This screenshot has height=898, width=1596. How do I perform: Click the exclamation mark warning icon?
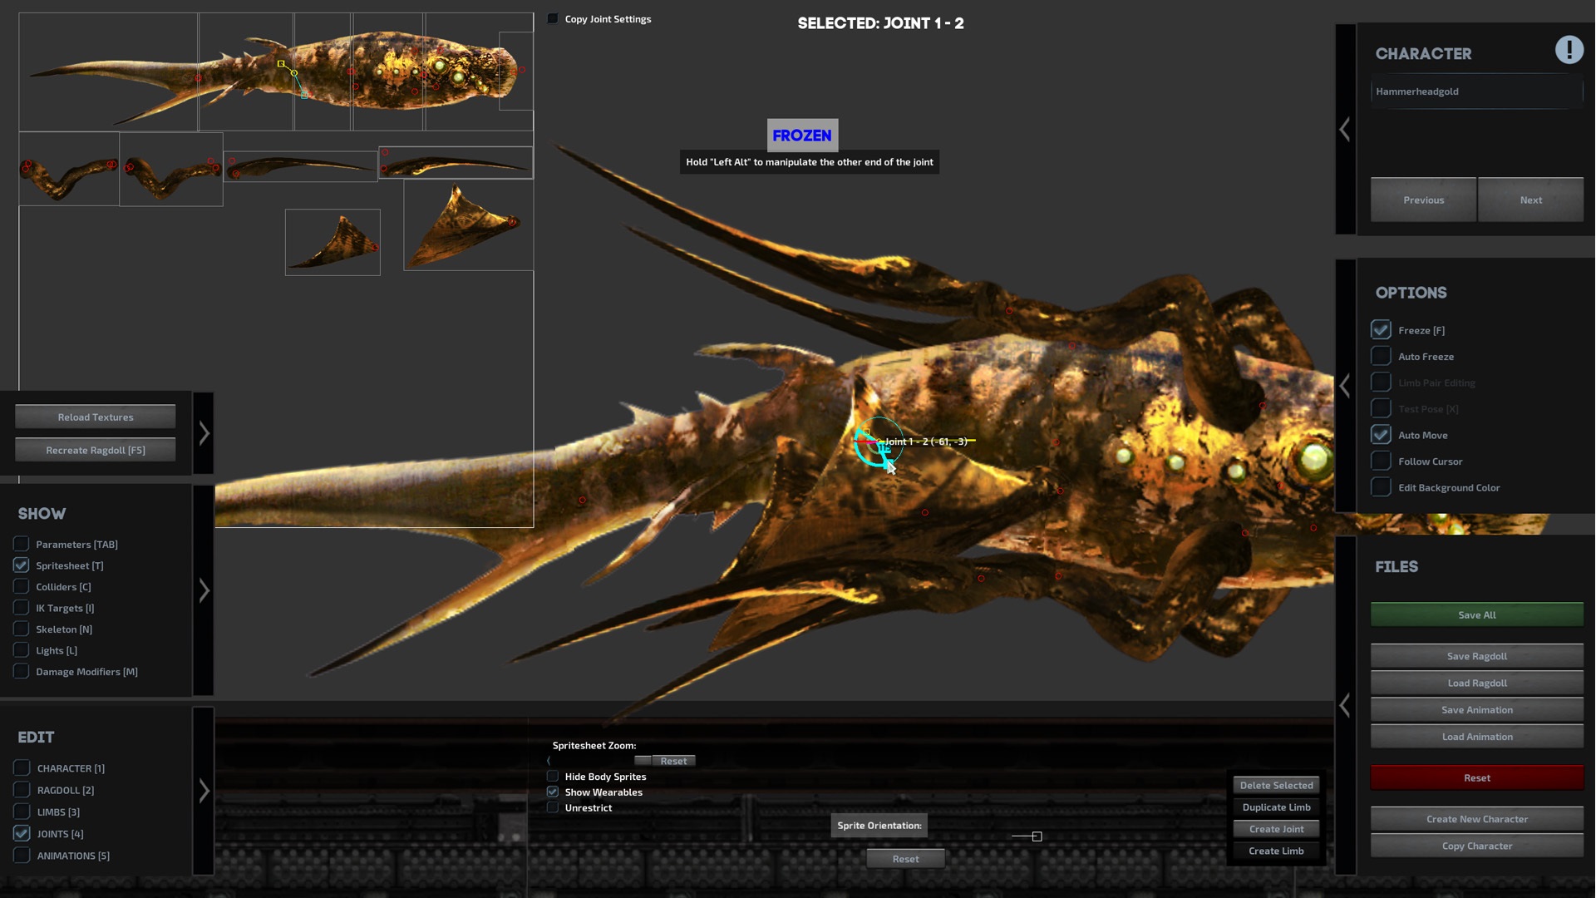pos(1569,50)
